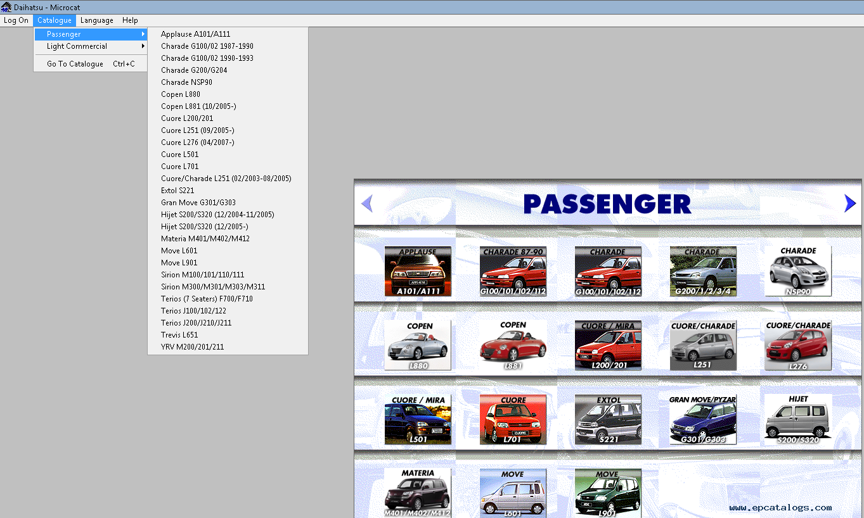Open the Cuore/Charade L251 thumbnail
Screen dimensions: 864x518
[x=703, y=345]
